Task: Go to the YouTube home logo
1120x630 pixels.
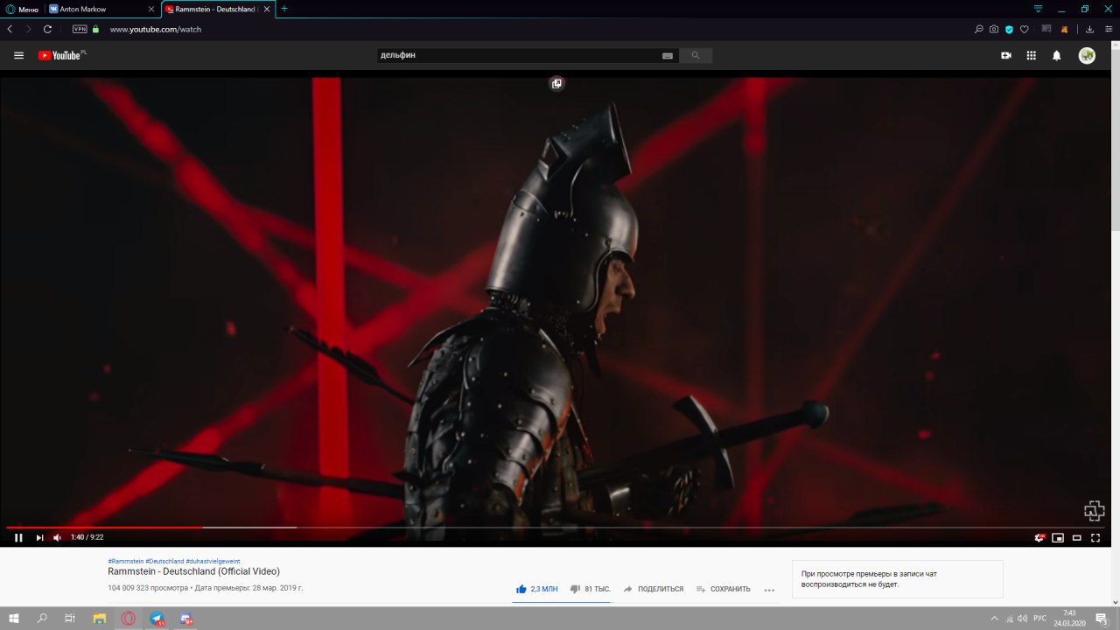Action: 61,55
